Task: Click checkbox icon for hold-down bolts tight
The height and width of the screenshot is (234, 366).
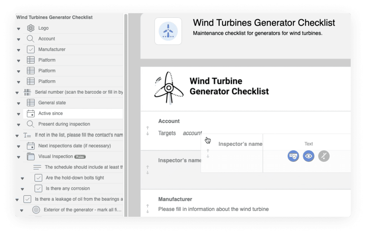Action: (38, 178)
